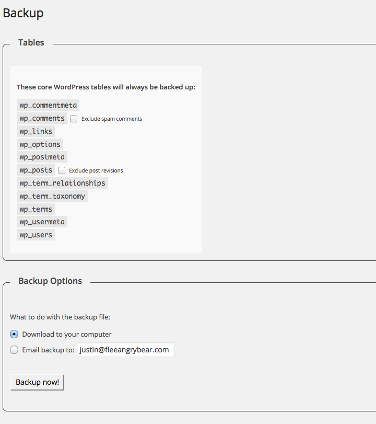Click the wp_term_relationships table label

[x=62, y=183]
